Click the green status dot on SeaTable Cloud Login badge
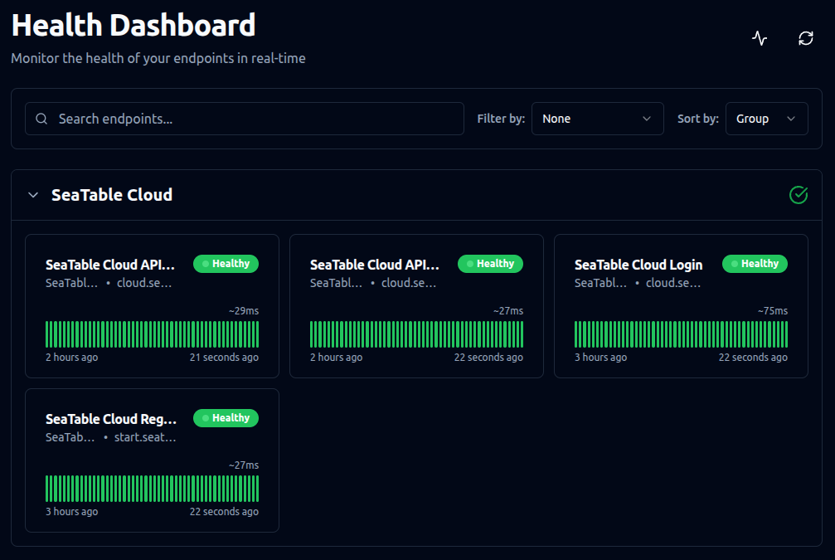835x560 pixels. click(x=735, y=264)
